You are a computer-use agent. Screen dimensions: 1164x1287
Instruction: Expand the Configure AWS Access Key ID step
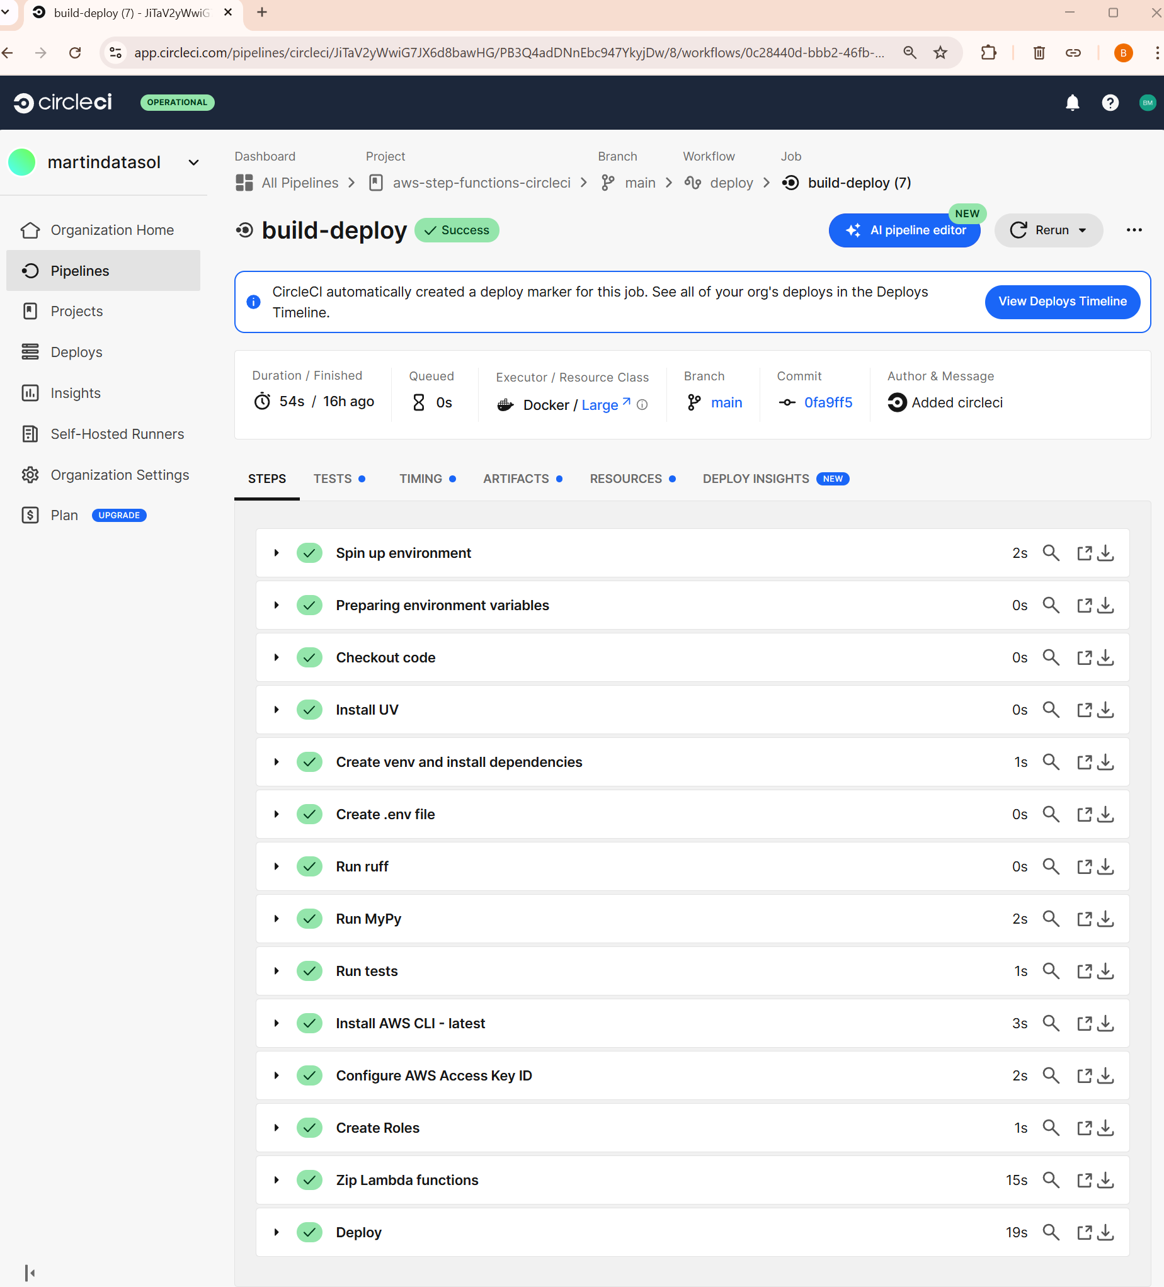(x=277, y=1075)
